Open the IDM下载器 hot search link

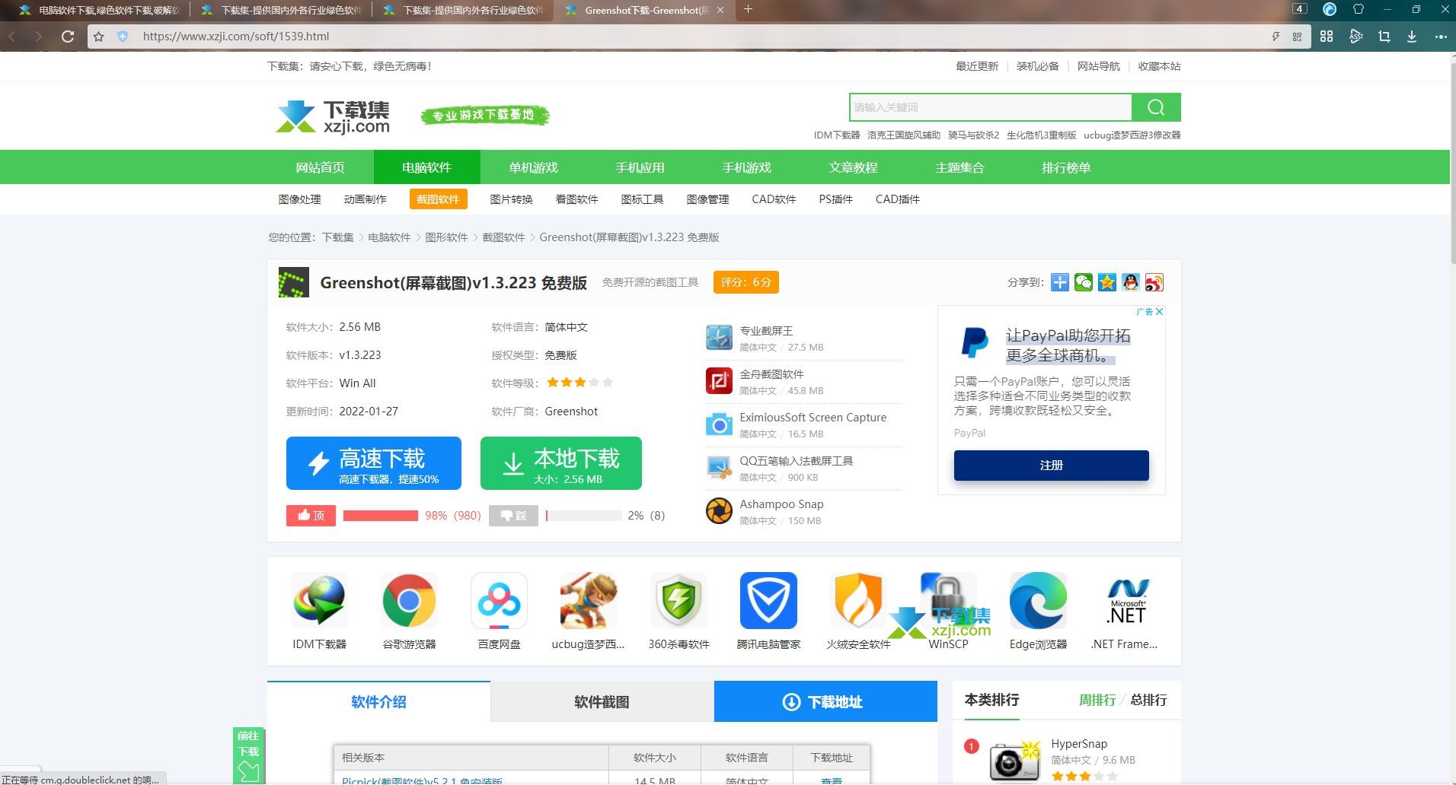tap(836, 135)
